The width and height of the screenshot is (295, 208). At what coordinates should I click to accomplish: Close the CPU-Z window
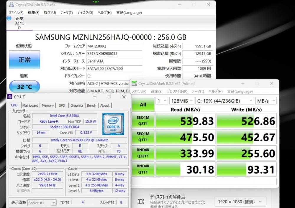[x=124, y=97]
